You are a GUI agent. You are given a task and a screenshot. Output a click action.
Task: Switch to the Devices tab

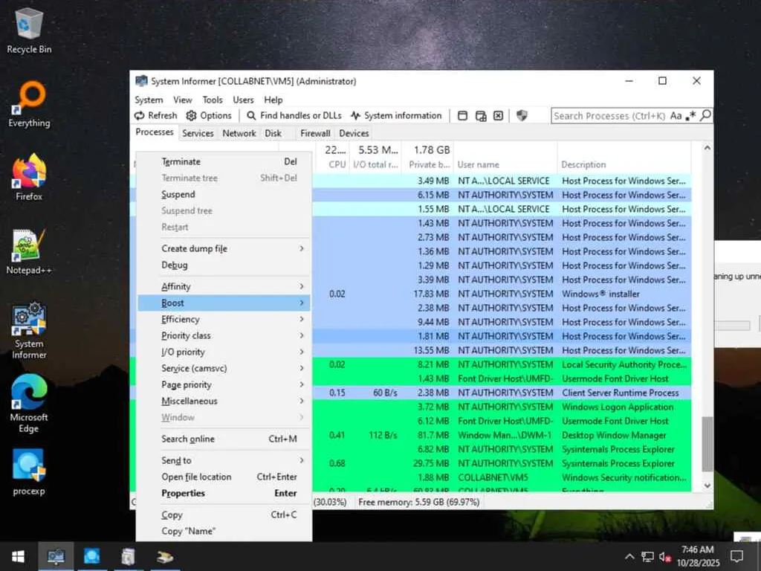pos(354,133)
